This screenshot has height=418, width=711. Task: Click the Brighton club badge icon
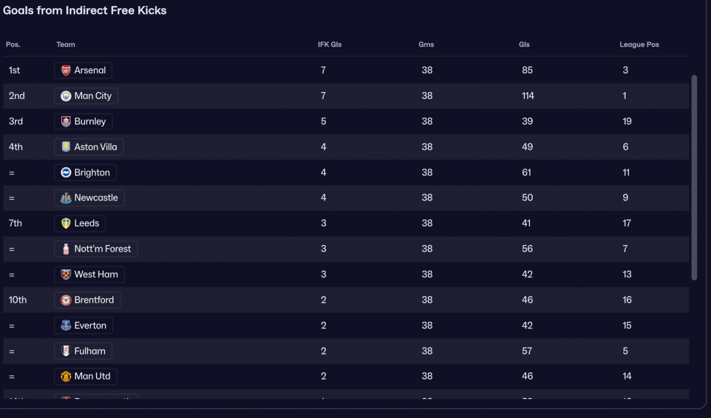(x=66, y=173)
